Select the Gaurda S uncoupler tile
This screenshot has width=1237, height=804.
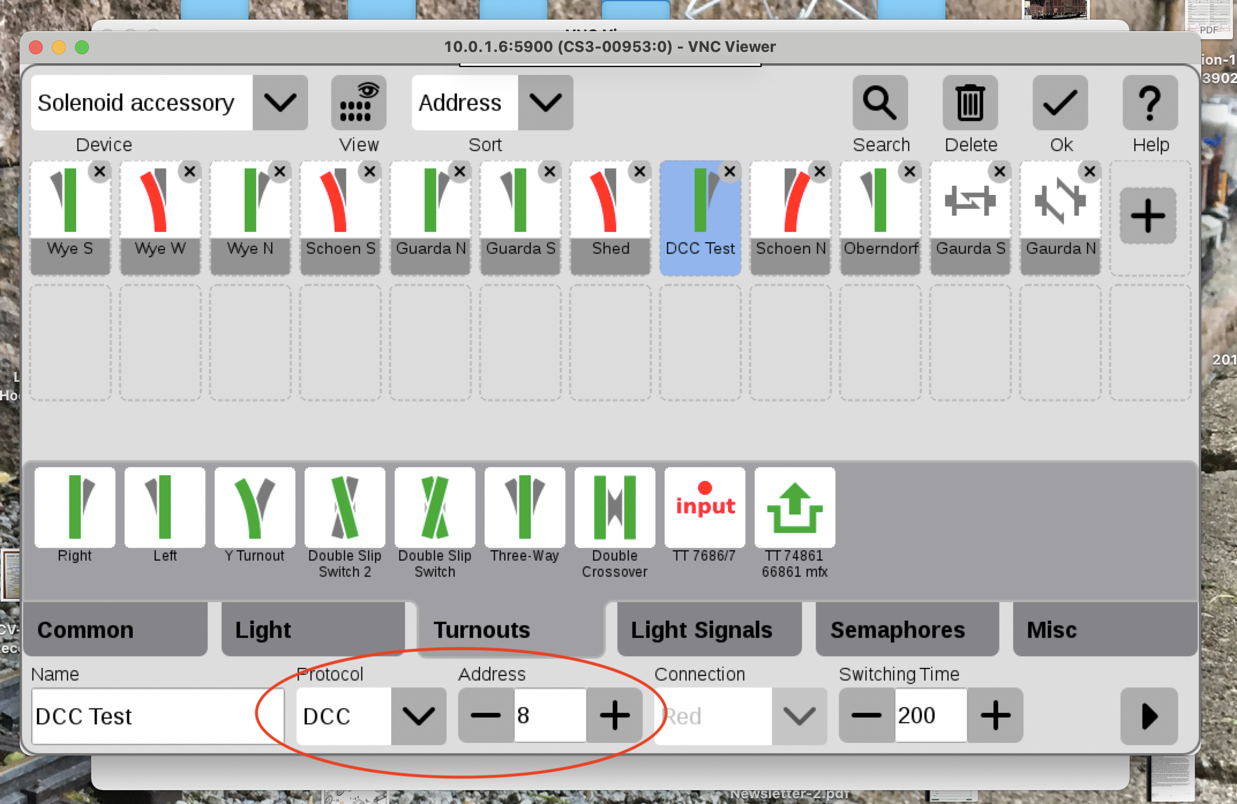pyautogui.click(x=970, y=217)
